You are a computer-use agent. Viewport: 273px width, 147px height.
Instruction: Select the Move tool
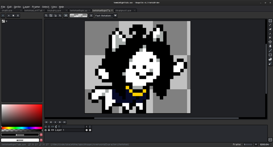[x=270, y=42]
